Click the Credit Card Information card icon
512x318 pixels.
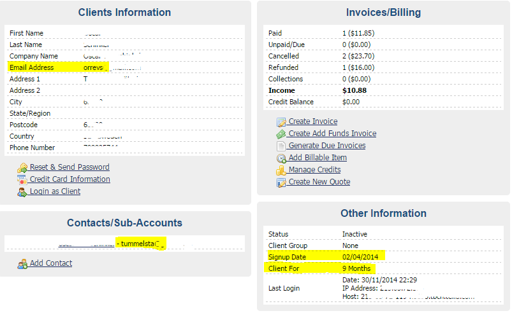(22, 180)
